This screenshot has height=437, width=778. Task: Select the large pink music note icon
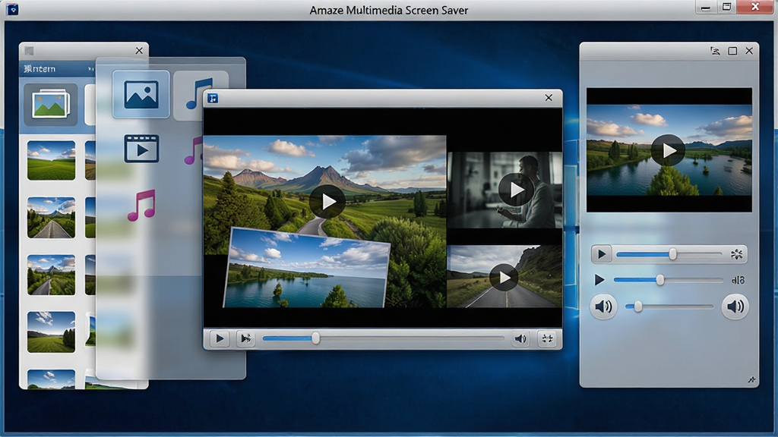point(141,205)
